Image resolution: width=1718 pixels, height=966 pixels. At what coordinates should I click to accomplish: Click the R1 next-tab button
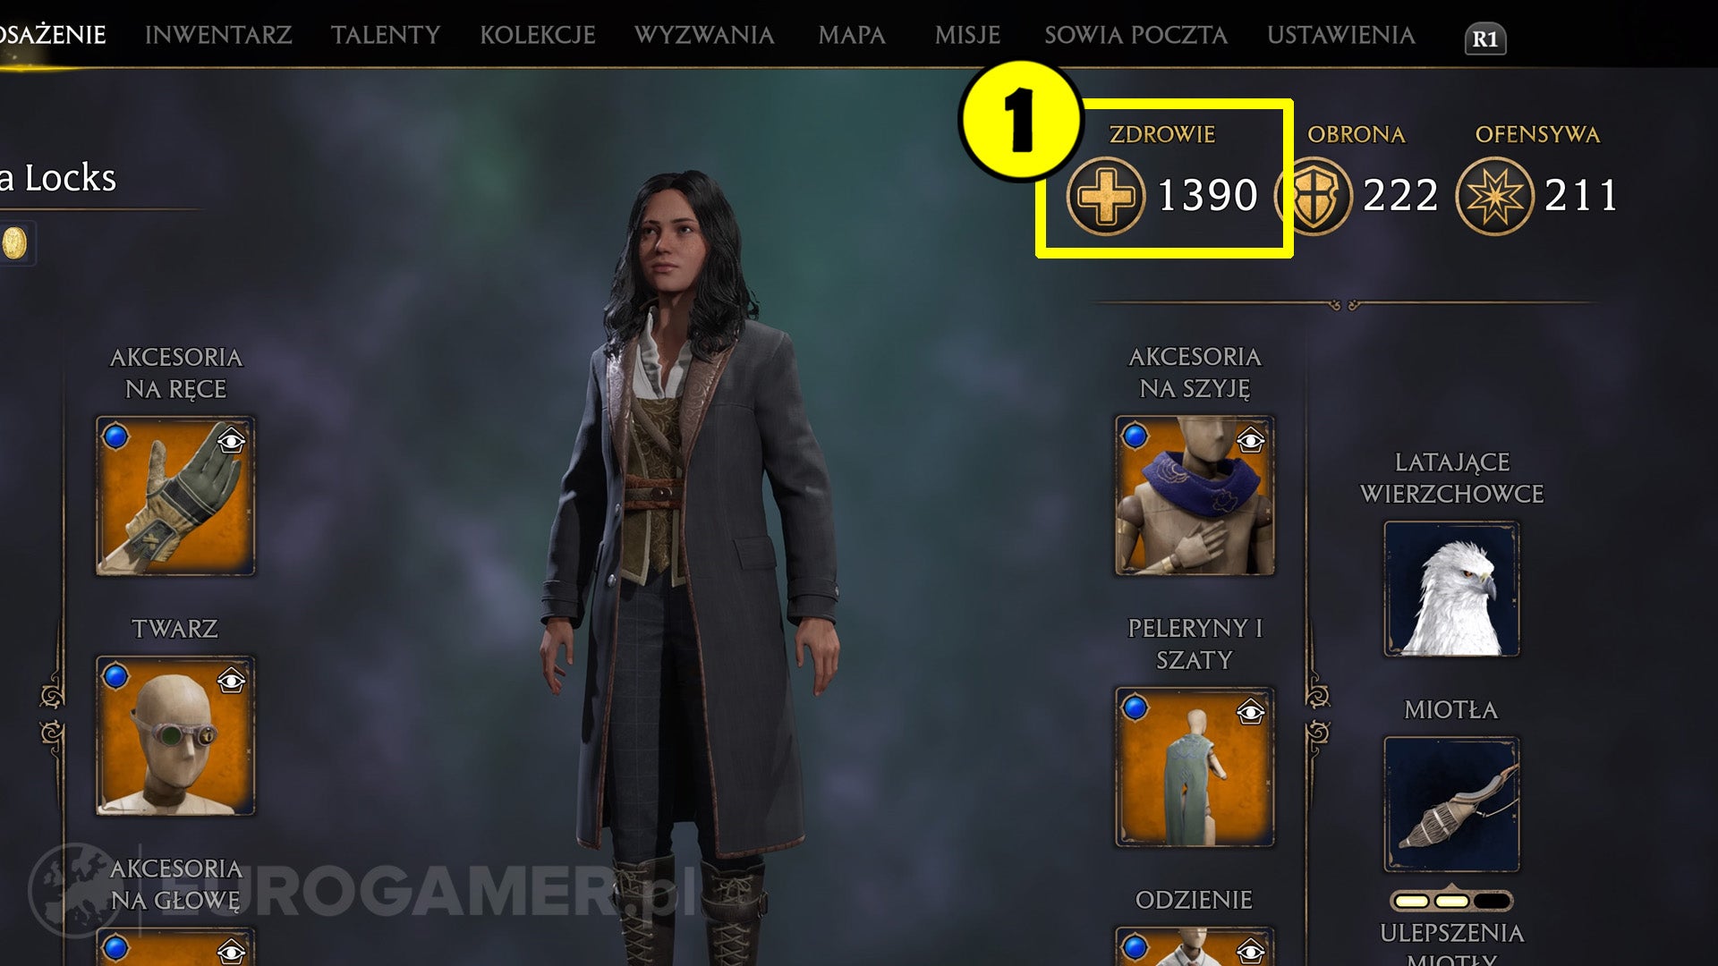[x=1485, y=38]
